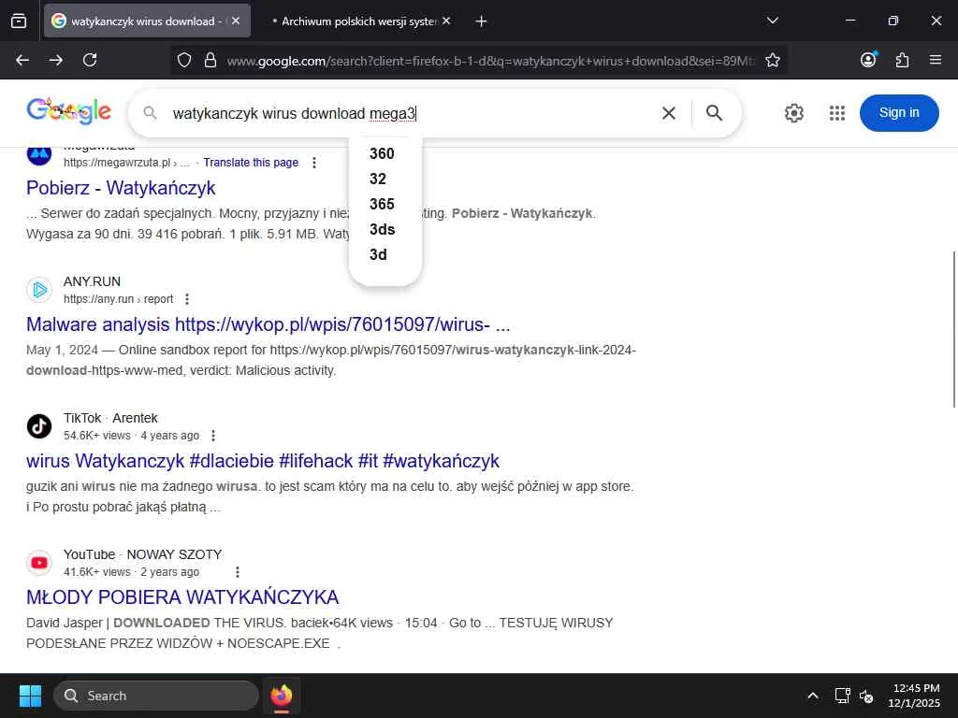Click inside the Google search input
Screen dimensions: 958x718
410,113
